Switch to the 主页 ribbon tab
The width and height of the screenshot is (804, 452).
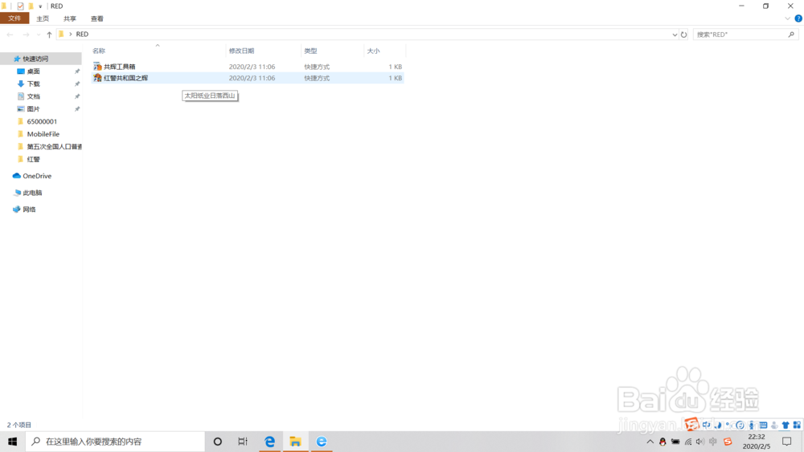tap(43, 18)
